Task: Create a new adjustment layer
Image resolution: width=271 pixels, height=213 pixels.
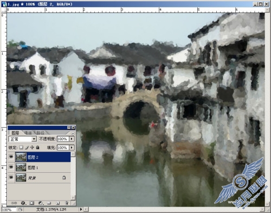Action: click(x=41, y=203)
